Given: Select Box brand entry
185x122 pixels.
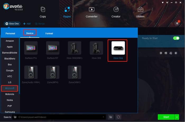Looking at the screenshot, I should click(x=10, y=65).
